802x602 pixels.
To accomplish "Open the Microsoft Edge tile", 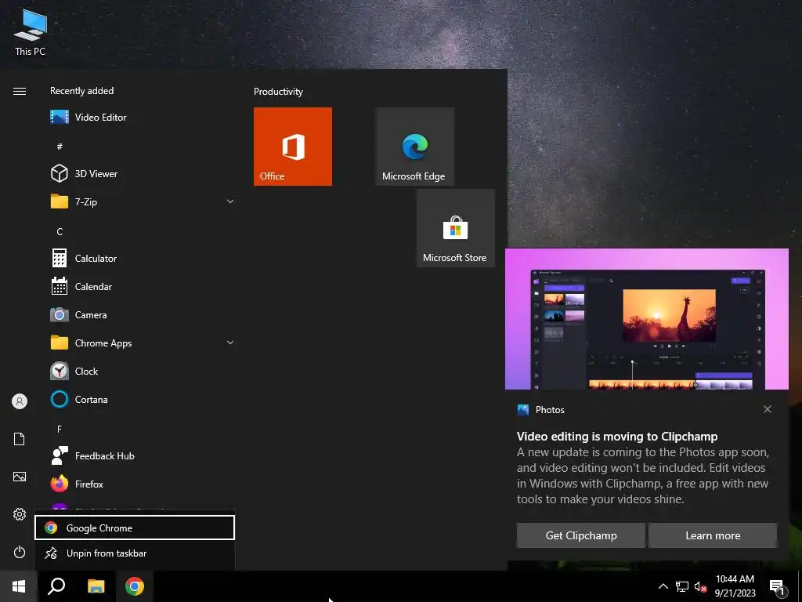I will tap(415, 147).
